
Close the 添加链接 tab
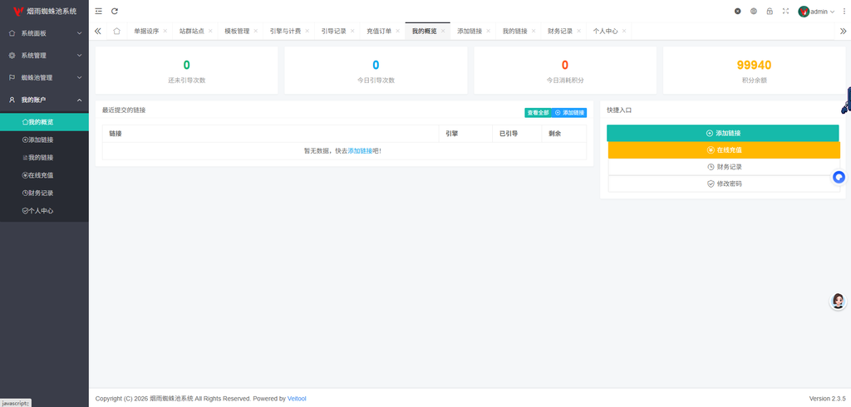pyautogui.click(x=488, y=31)
